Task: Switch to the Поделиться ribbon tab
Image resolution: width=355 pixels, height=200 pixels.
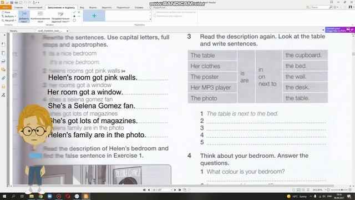Action: pos(123,7)
